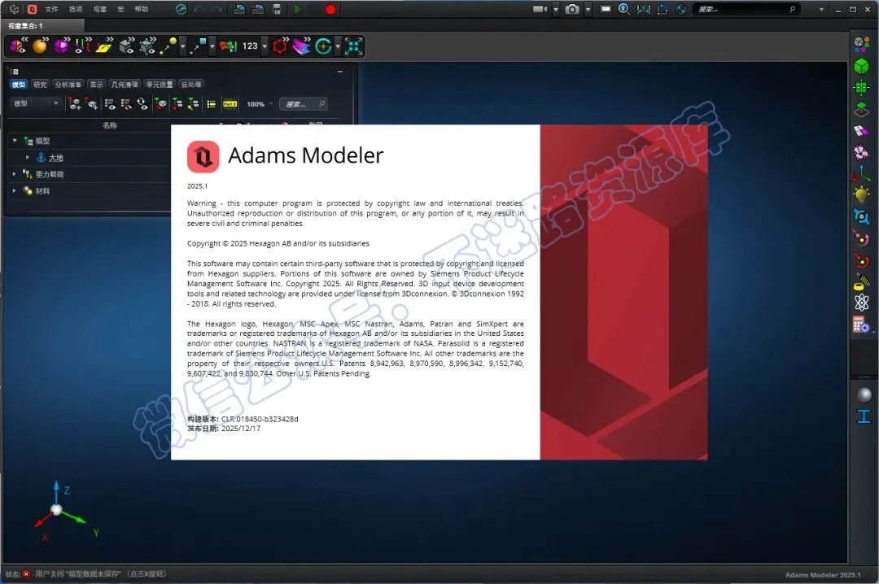Open the 宏 menu
879x584 pixels.
click(120, 9)
